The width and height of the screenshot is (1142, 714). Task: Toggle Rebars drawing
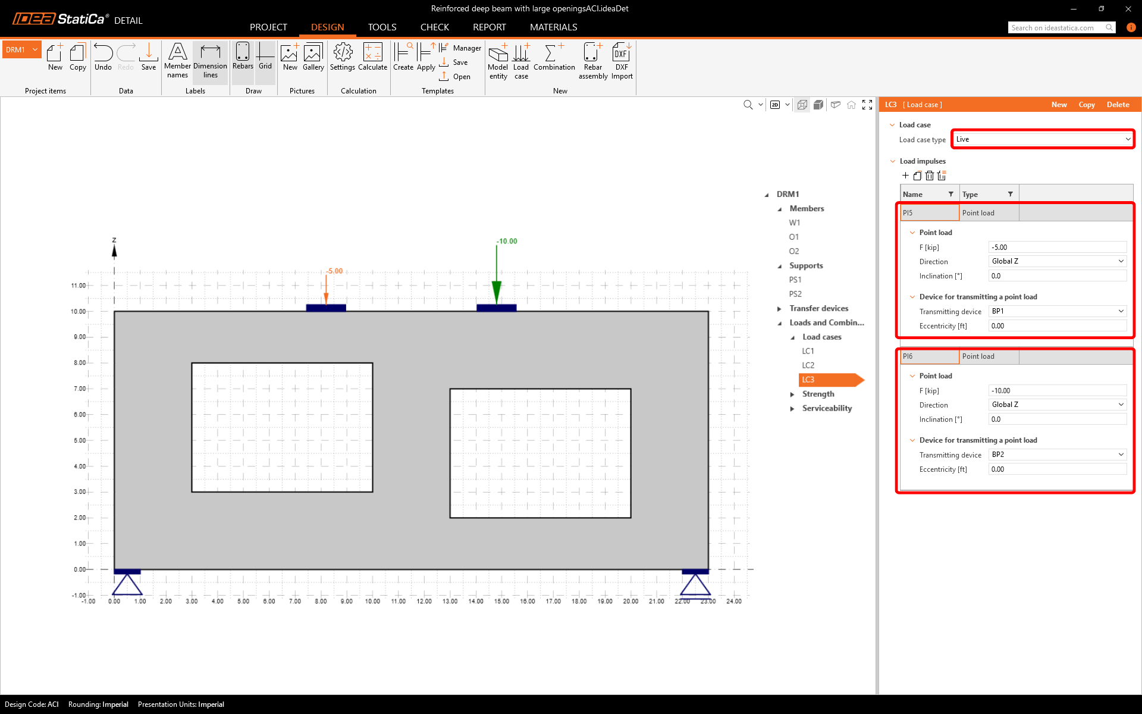coord(243,57)
